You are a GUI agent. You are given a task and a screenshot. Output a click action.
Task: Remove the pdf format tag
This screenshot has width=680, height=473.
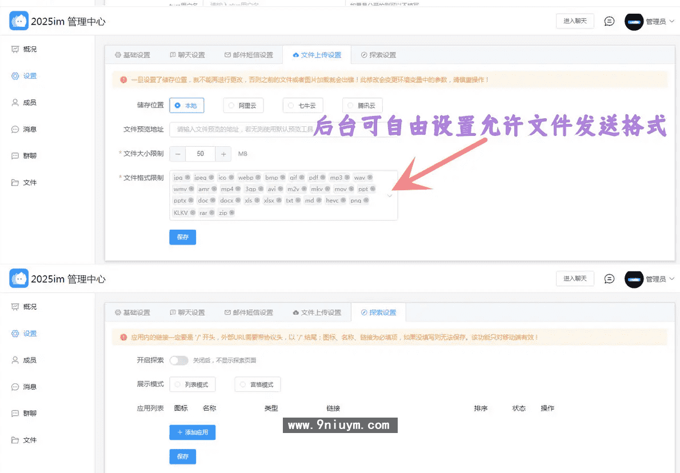pyautogui.click(x=322, y=177)
